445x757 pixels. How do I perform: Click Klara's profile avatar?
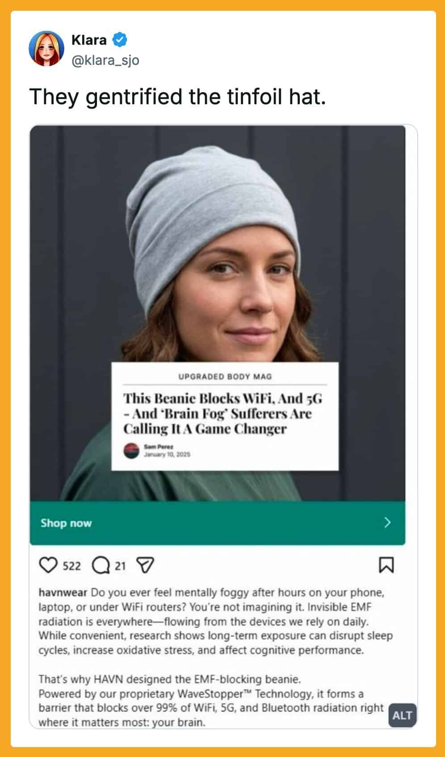(x=46, y=49)
